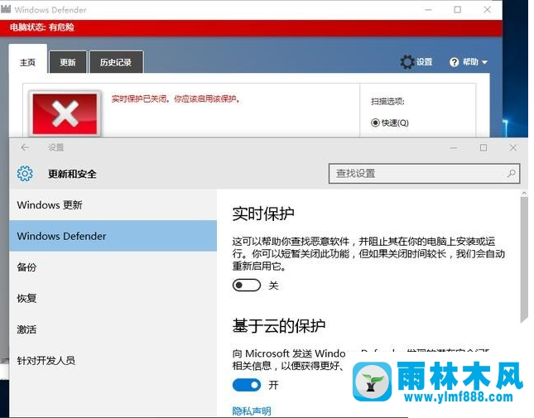534x418 pixels.
Task: Turn off the 基于云的保护 toggle
Action: click(247, 385)
